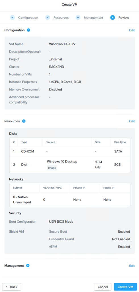Select the Windows 10 Desktop disk row
The image size is (139, 292).
pyautogui.click(x=70, y=165)
